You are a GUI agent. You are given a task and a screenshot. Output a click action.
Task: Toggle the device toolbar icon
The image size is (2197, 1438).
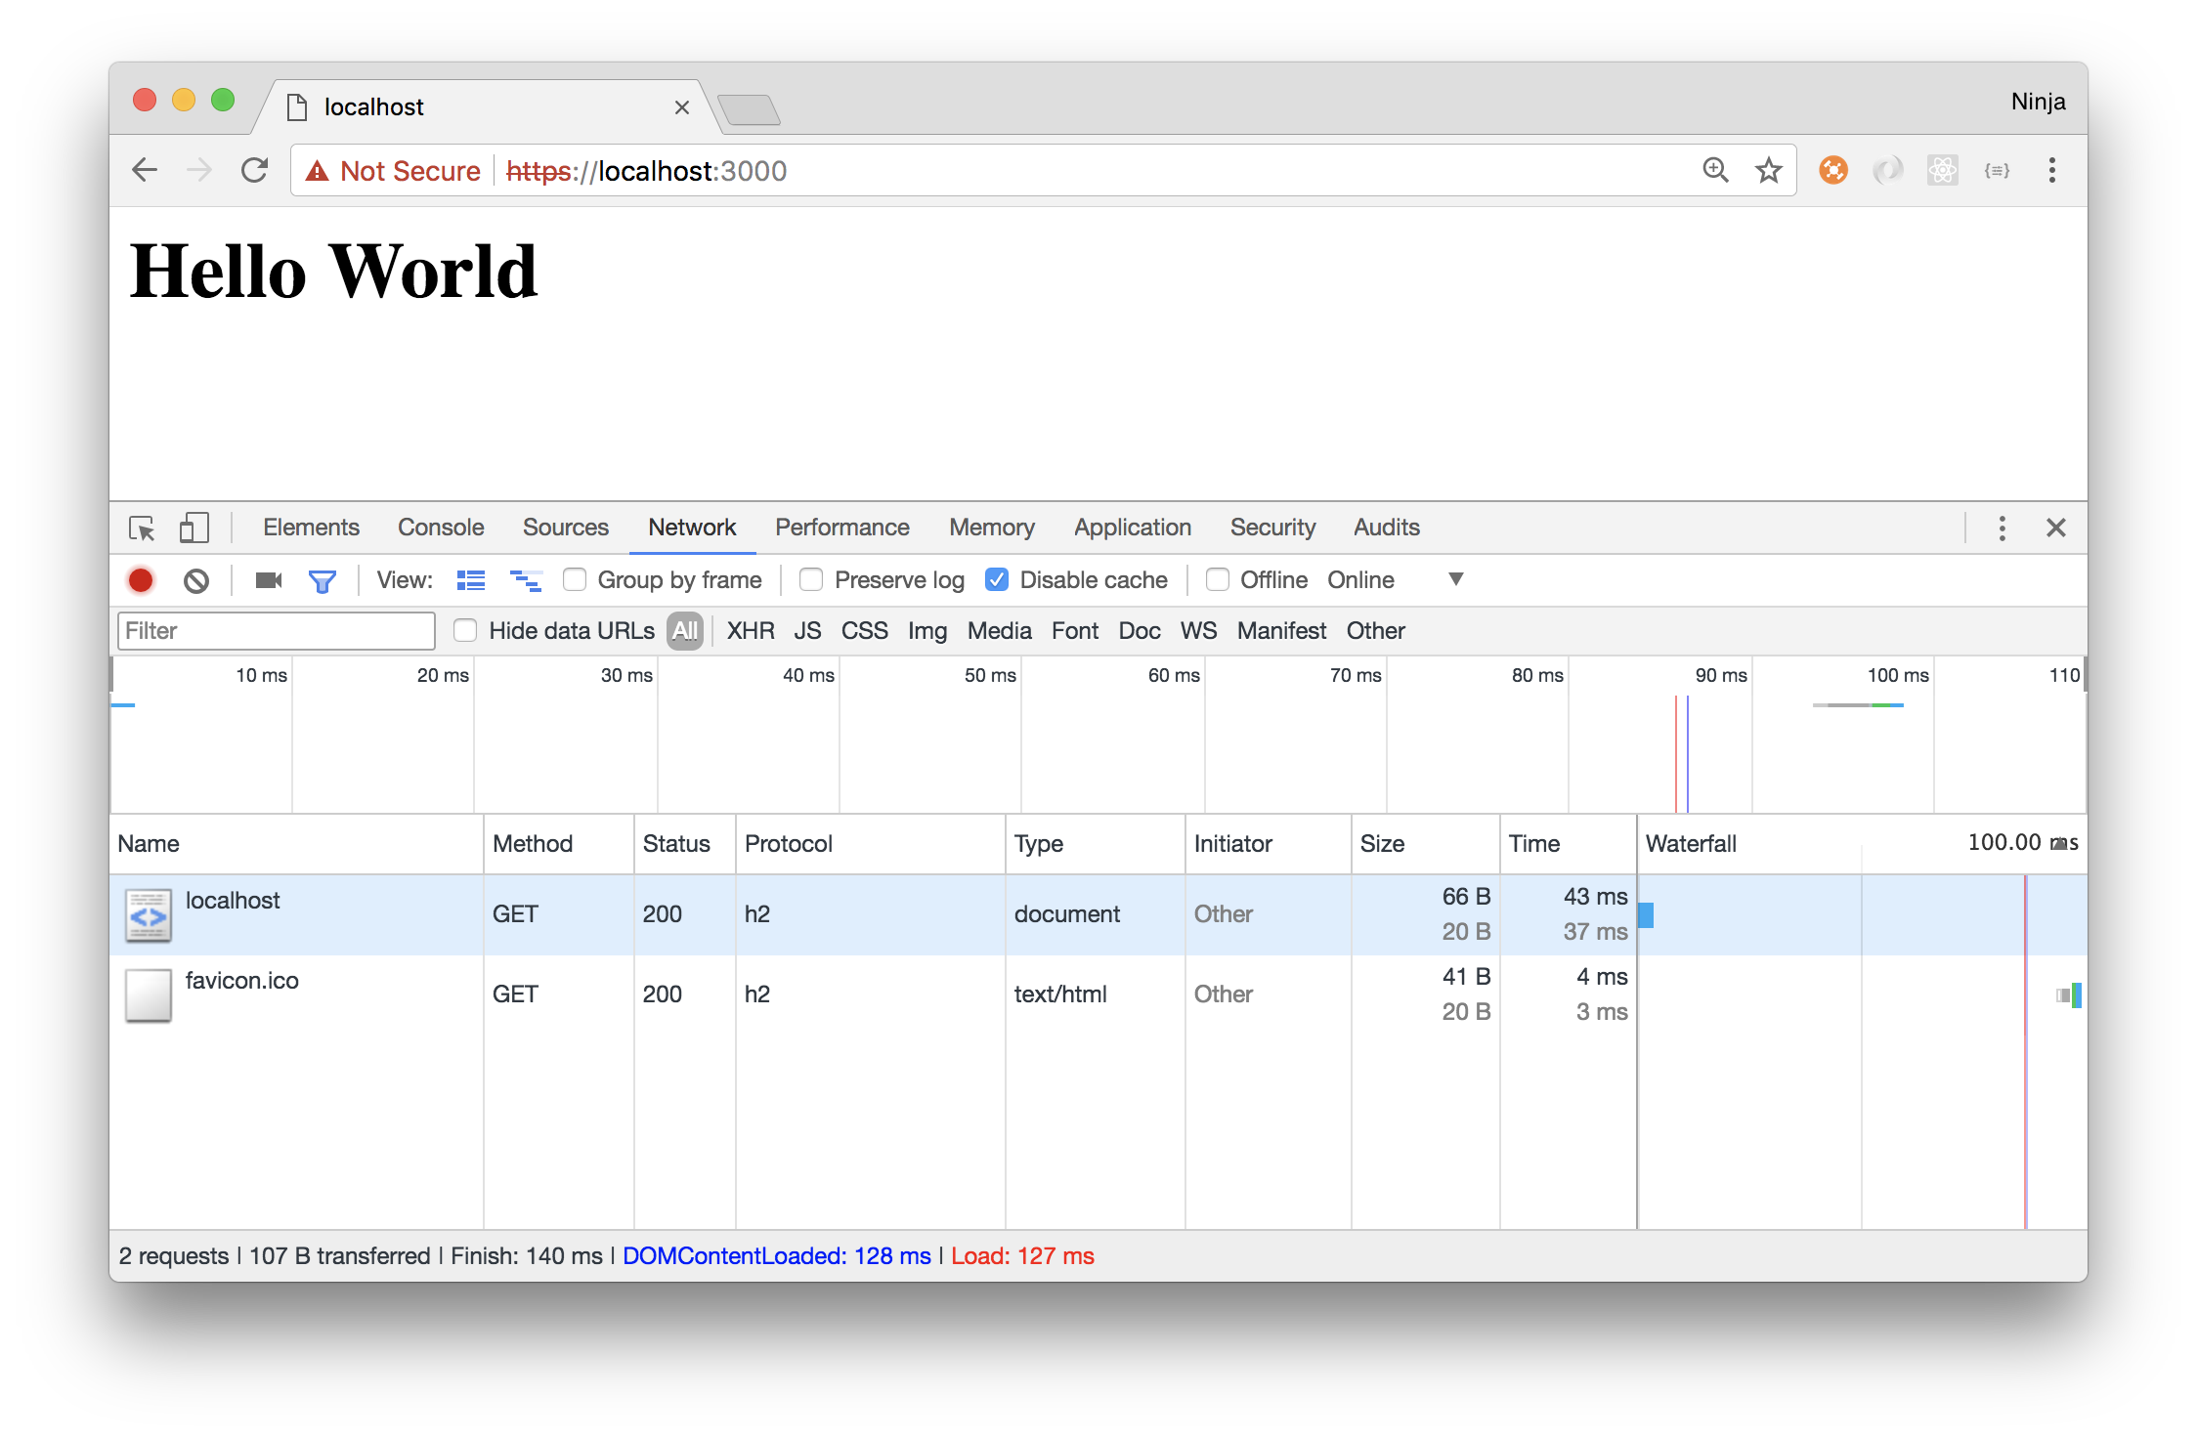pyautogui.click(x=194, y=529)
